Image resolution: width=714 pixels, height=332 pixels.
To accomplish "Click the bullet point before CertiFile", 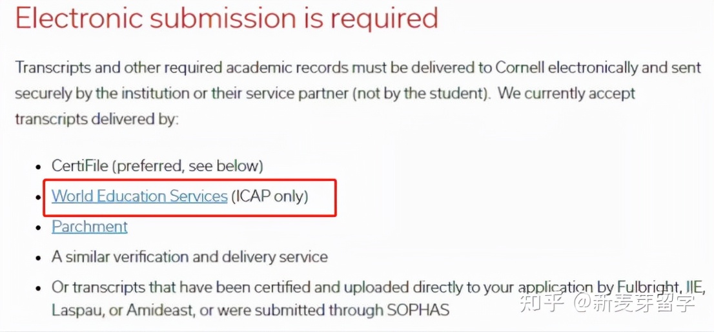I will coord(41,167).
